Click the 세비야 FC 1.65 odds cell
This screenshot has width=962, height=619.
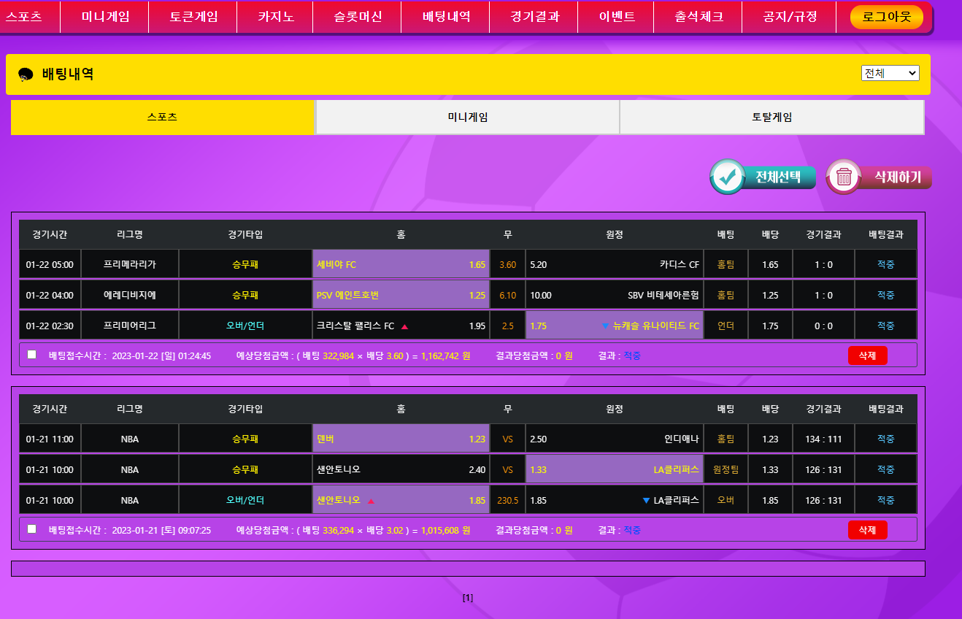click(401, 264)
